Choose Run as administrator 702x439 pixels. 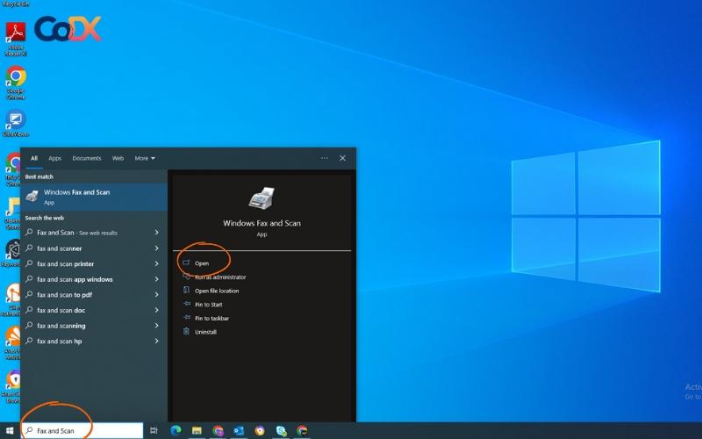pos(220,277)
